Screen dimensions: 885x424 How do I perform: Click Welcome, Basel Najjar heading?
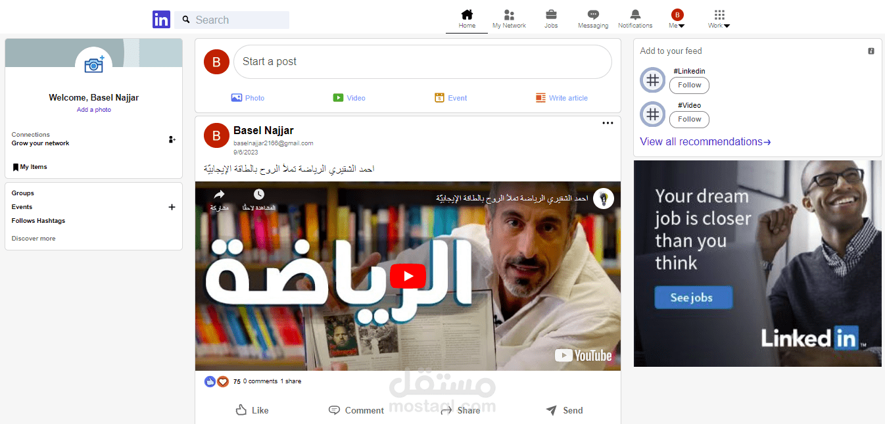(94, 97)
